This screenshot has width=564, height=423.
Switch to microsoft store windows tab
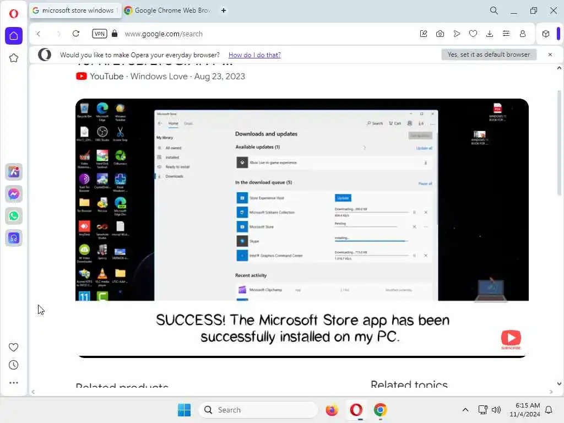75,10
